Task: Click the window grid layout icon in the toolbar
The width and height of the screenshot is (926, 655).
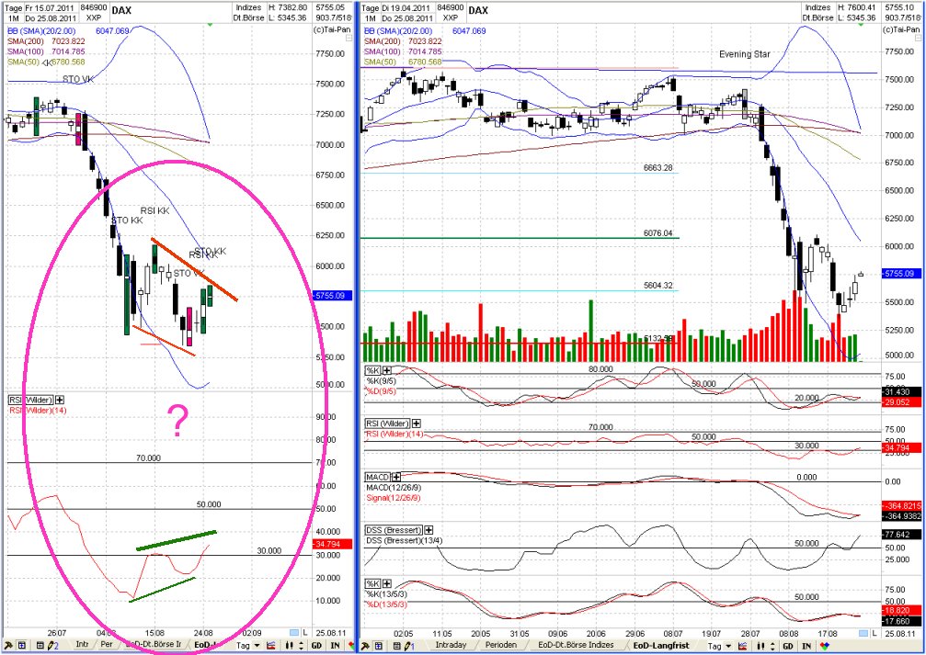Action: tap(23, 647)
